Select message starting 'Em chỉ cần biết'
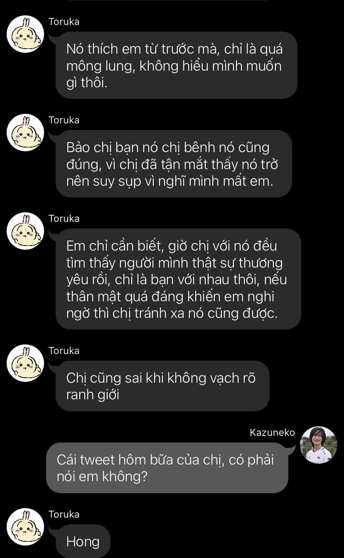The image size is (344, 558). (178, 279)
